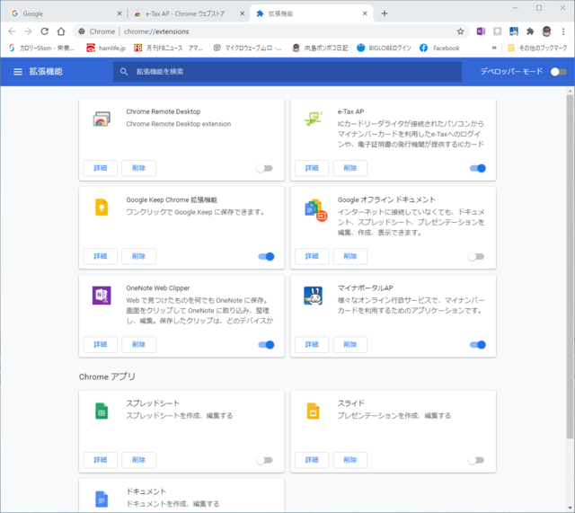Navigate back with the back arrow
Image resolution: width=575 pixels, height=513 pixels.
[x=12, y=31]
